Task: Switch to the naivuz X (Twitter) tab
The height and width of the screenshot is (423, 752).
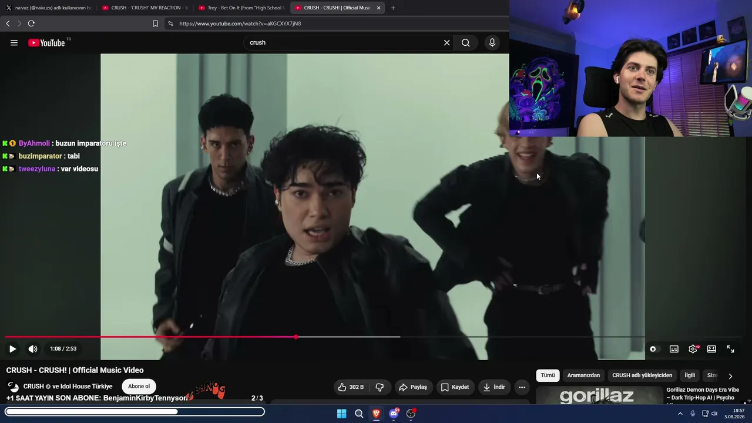Action: (48, 8)
